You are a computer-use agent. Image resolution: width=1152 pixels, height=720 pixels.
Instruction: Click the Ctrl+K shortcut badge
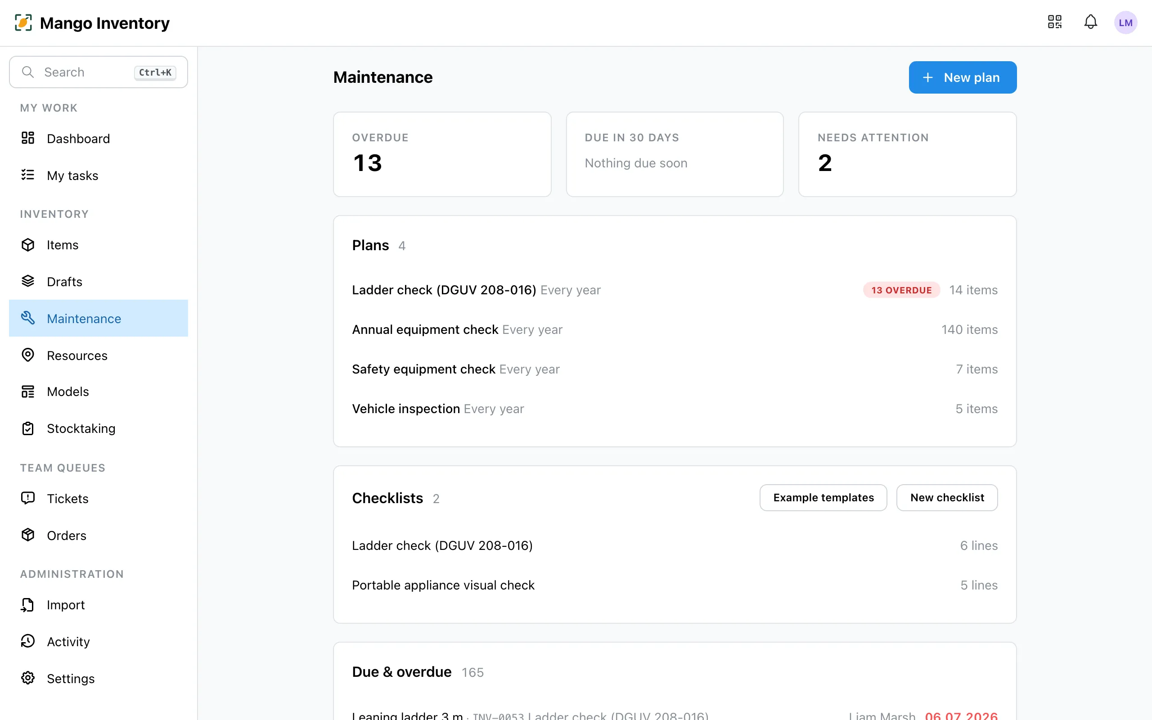pos(155,72)
